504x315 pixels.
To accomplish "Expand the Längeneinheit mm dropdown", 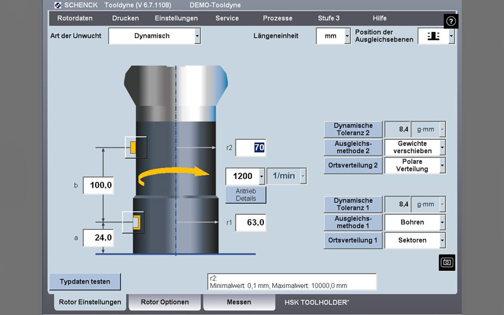I will [346, 37].
